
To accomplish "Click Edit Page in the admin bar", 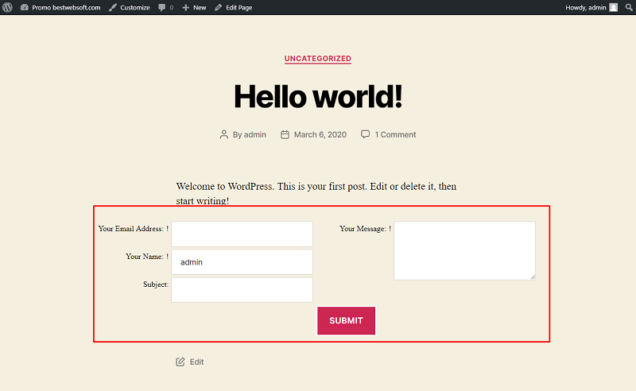I will (x=234, y=7).
